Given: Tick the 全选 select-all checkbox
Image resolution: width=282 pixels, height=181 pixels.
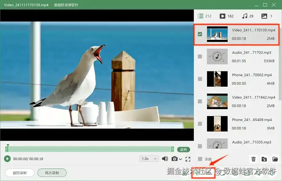Looking at the screenshot, I should 200,159.
